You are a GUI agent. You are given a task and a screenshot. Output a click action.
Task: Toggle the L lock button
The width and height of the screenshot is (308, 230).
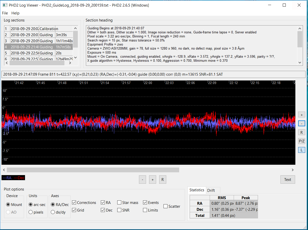(301, 150)
